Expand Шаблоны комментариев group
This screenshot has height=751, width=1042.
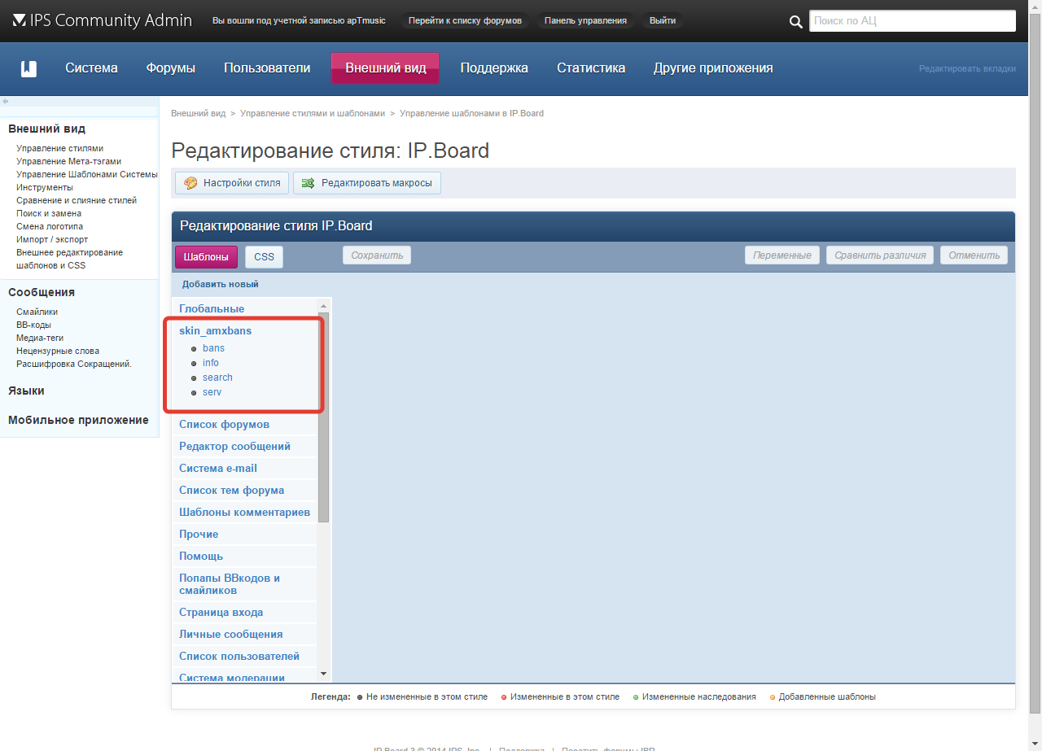click(244, 512)
